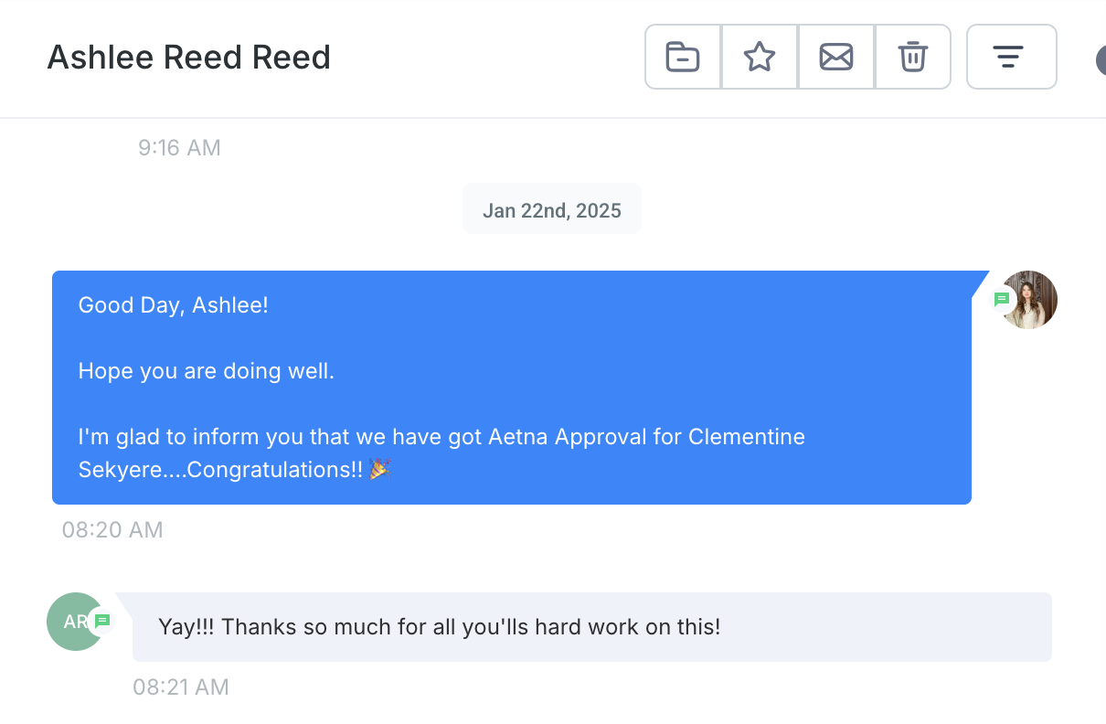Open the agent's profile photo
Viewport: 1106px width, 724px height.
[1032, 299]
